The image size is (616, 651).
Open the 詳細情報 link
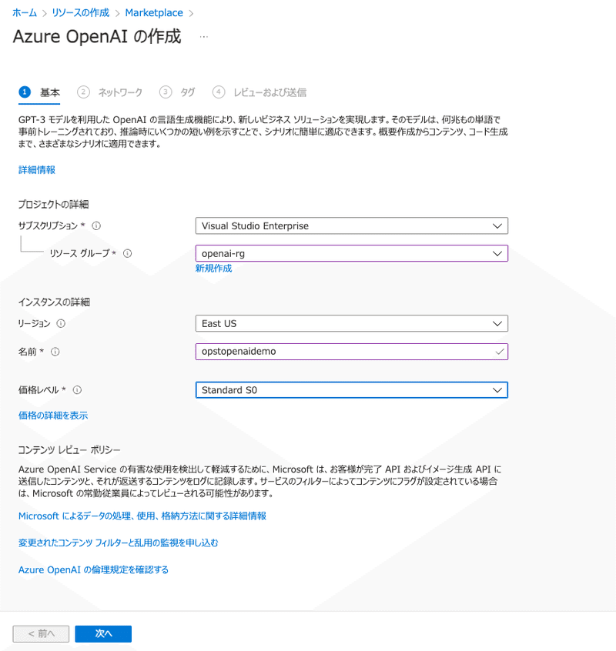coord(35,170)
